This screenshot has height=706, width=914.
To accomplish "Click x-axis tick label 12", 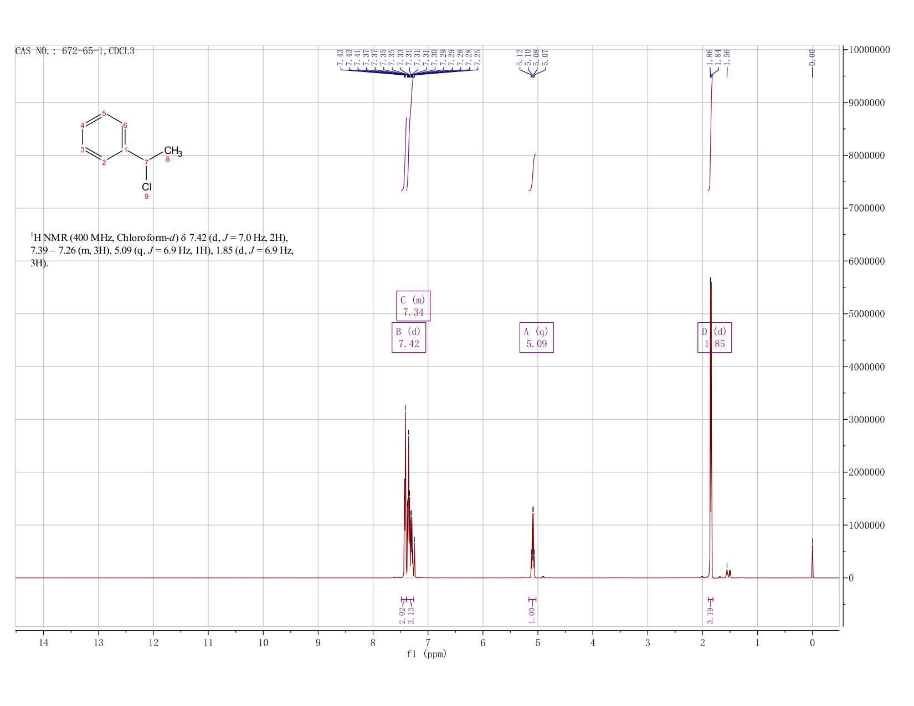I will 153,642.
